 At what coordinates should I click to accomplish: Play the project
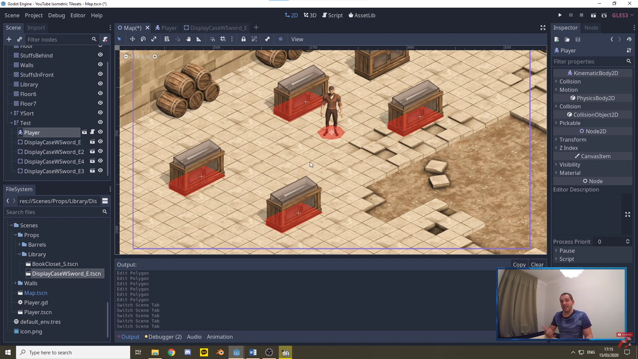pos(560,15)
